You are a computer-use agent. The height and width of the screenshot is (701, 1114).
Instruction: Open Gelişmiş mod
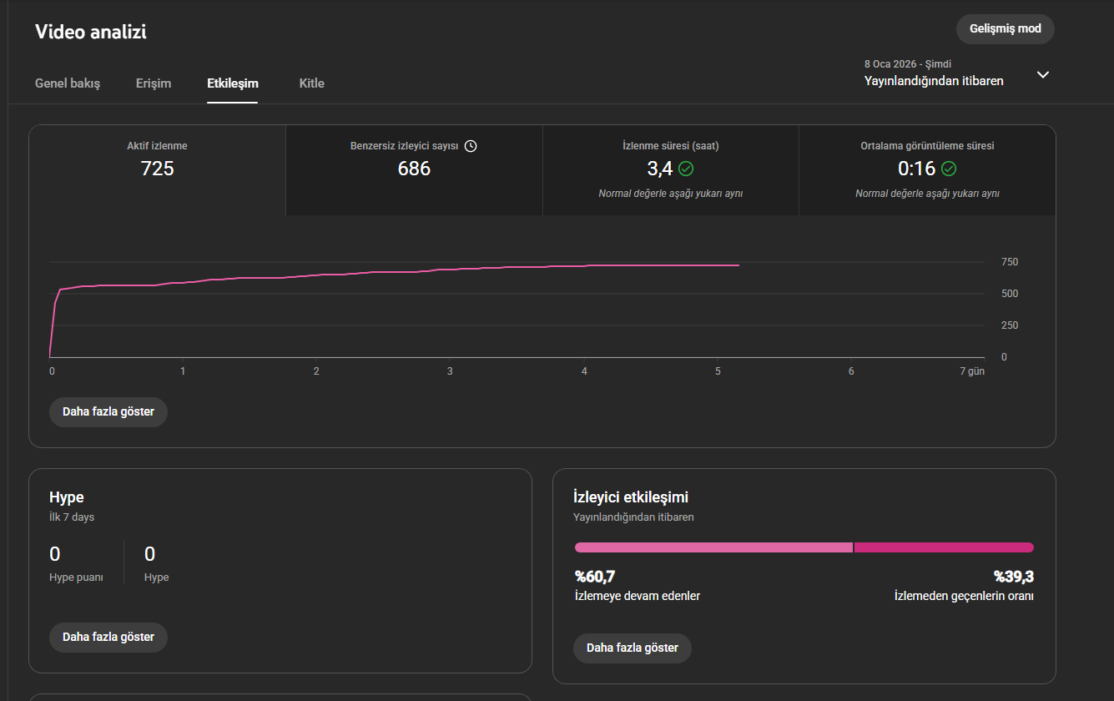click(1006, 28)
